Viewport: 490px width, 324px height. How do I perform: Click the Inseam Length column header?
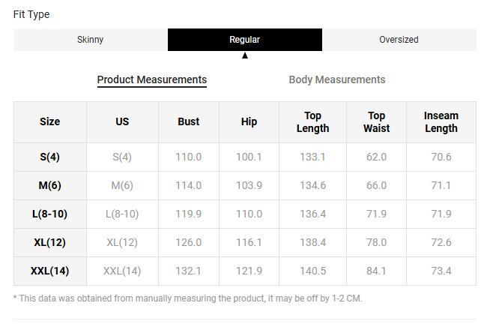pyautogui.click(x=441, y=121)
